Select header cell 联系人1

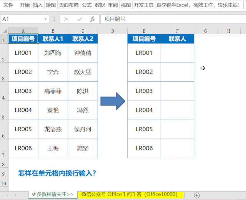[53, 39]
